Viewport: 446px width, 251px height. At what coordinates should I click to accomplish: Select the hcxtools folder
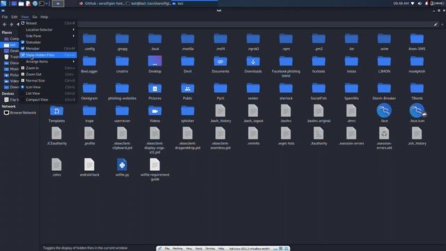(x=318, y=64)
